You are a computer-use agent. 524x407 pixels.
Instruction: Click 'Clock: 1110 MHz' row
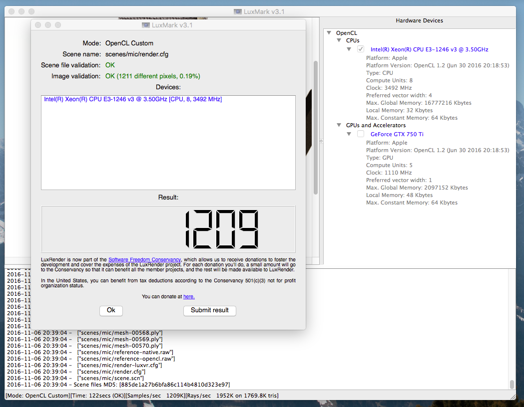point(389,173)
